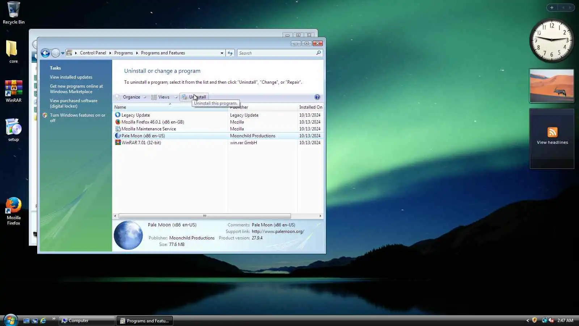Open the Recycle Bin desktop icon

coord(14,13)
